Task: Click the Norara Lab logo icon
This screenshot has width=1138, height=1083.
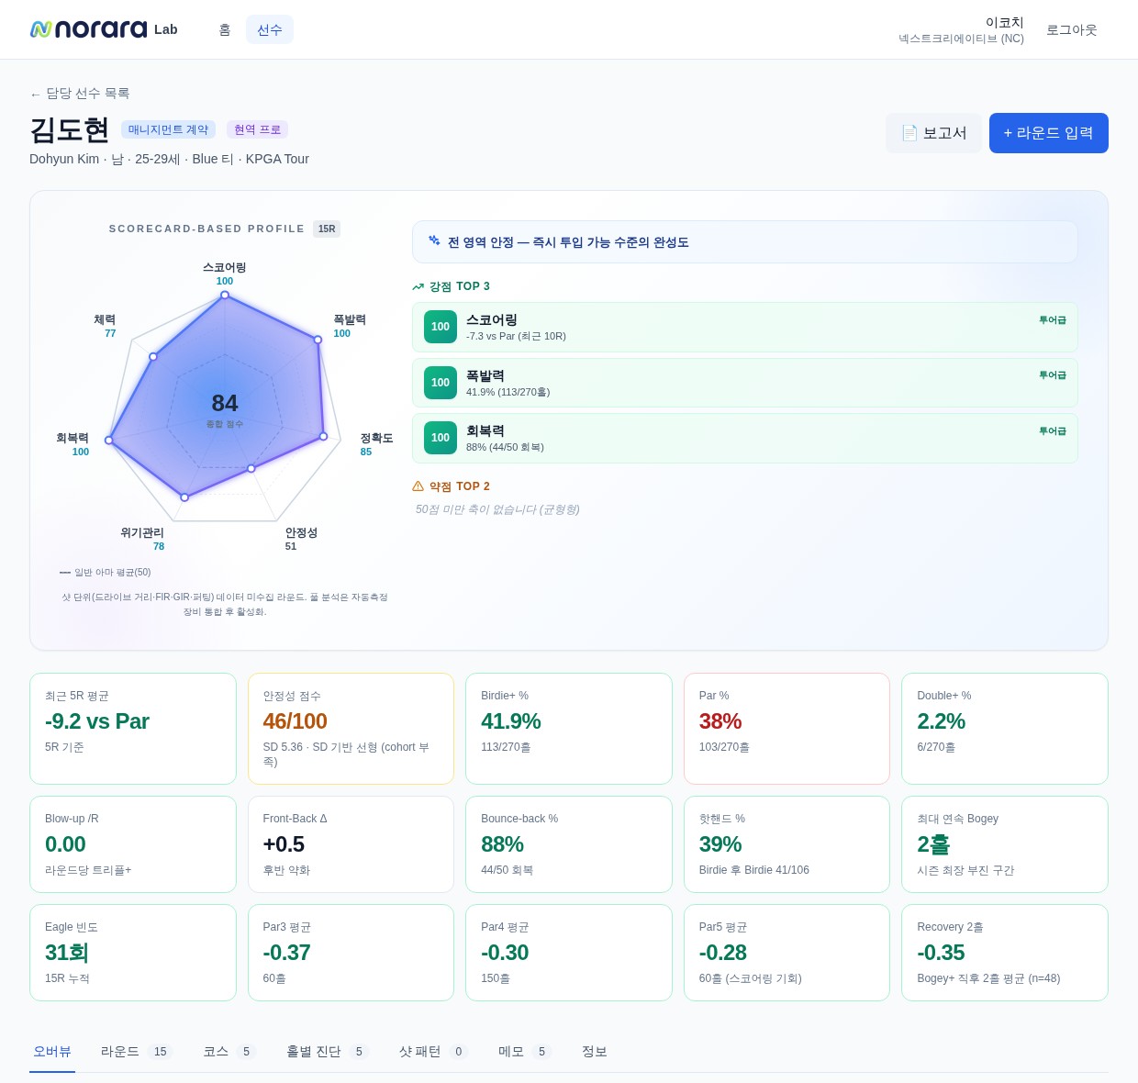Action: (x=40, y=29)
